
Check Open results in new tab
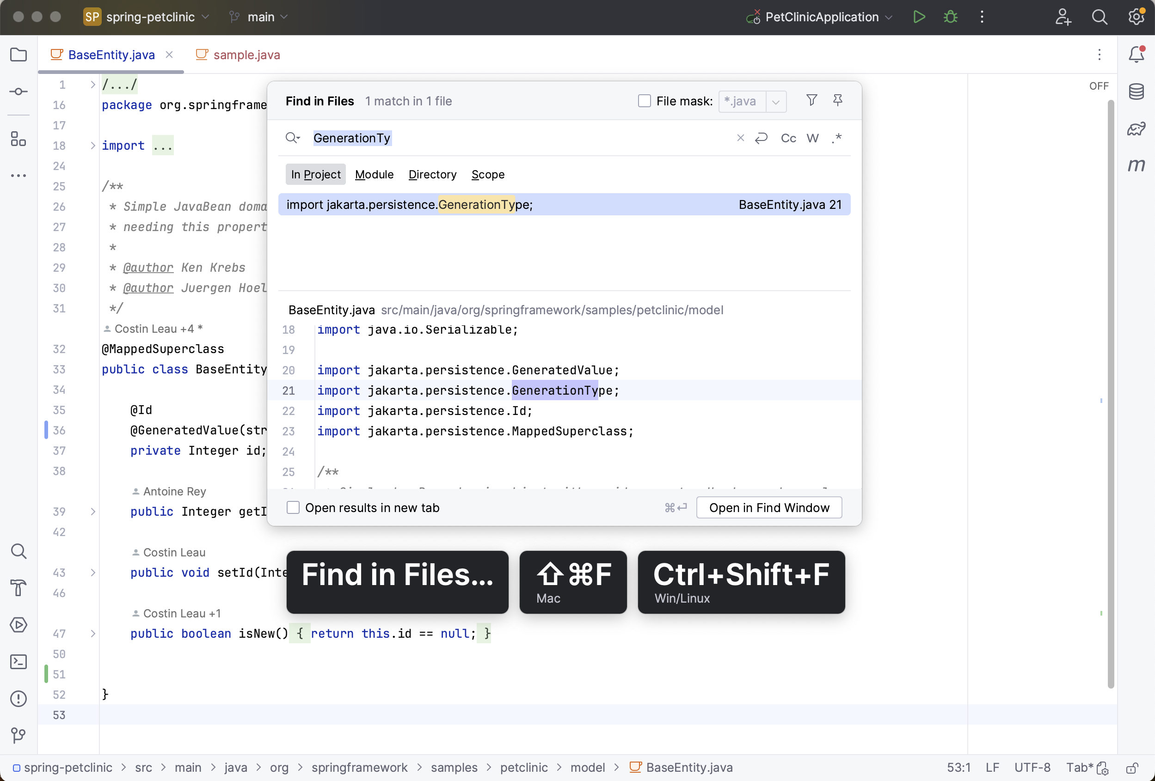293,507
